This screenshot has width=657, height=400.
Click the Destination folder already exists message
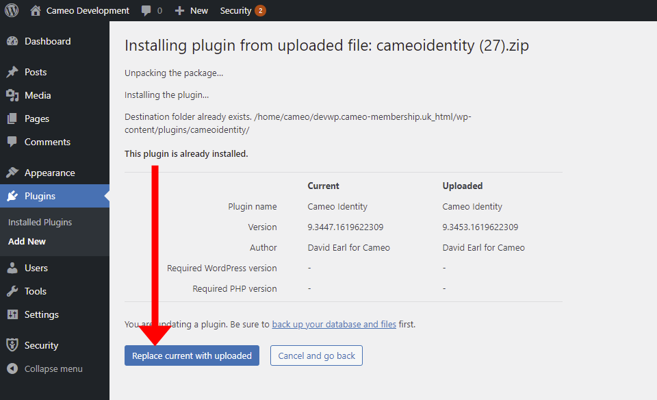pos(298,123)
